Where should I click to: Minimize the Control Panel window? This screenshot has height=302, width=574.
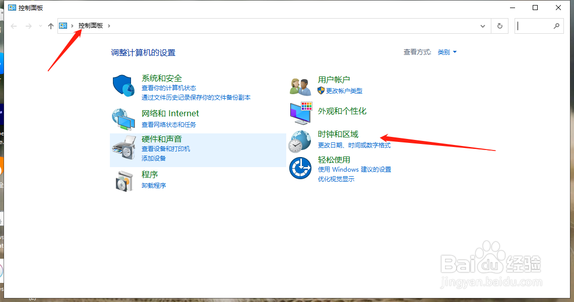513,8
